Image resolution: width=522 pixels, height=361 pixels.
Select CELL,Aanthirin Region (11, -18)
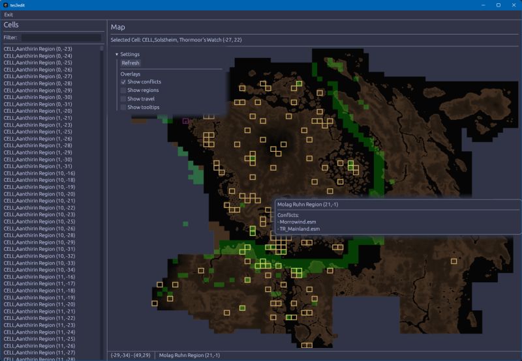pos(39,291)
